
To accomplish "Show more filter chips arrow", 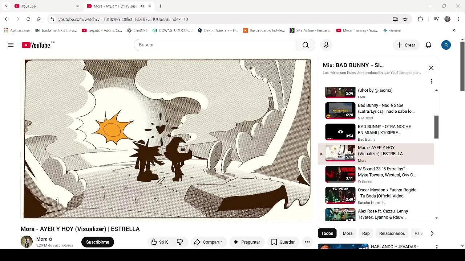I will coord(432,233).
